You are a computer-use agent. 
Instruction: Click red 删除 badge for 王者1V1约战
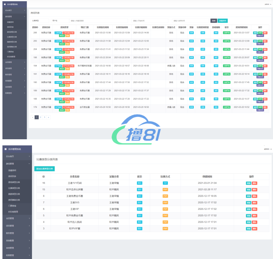point(255,183)
